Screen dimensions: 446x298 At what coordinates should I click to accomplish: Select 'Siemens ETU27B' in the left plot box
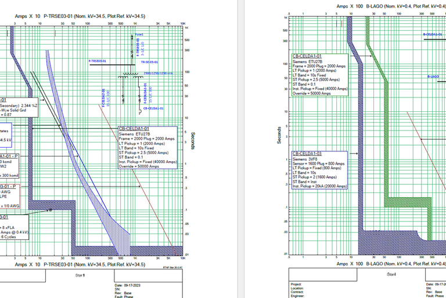(x=134, y=134)
